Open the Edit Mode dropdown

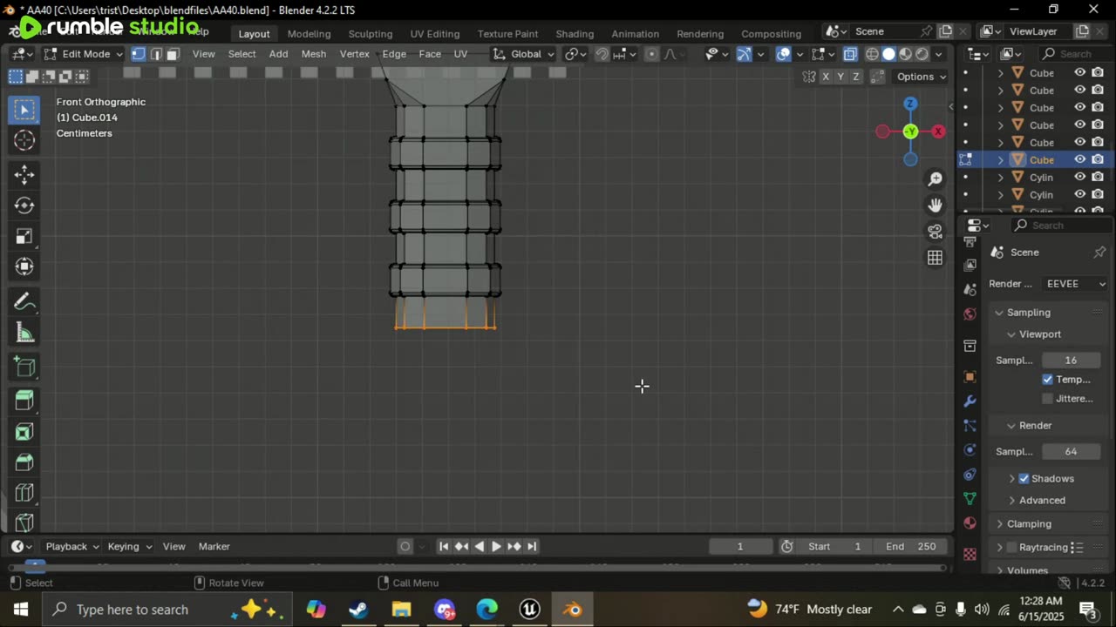(x=85, y=54)
